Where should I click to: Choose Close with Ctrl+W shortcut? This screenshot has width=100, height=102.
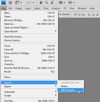(29, 46)
